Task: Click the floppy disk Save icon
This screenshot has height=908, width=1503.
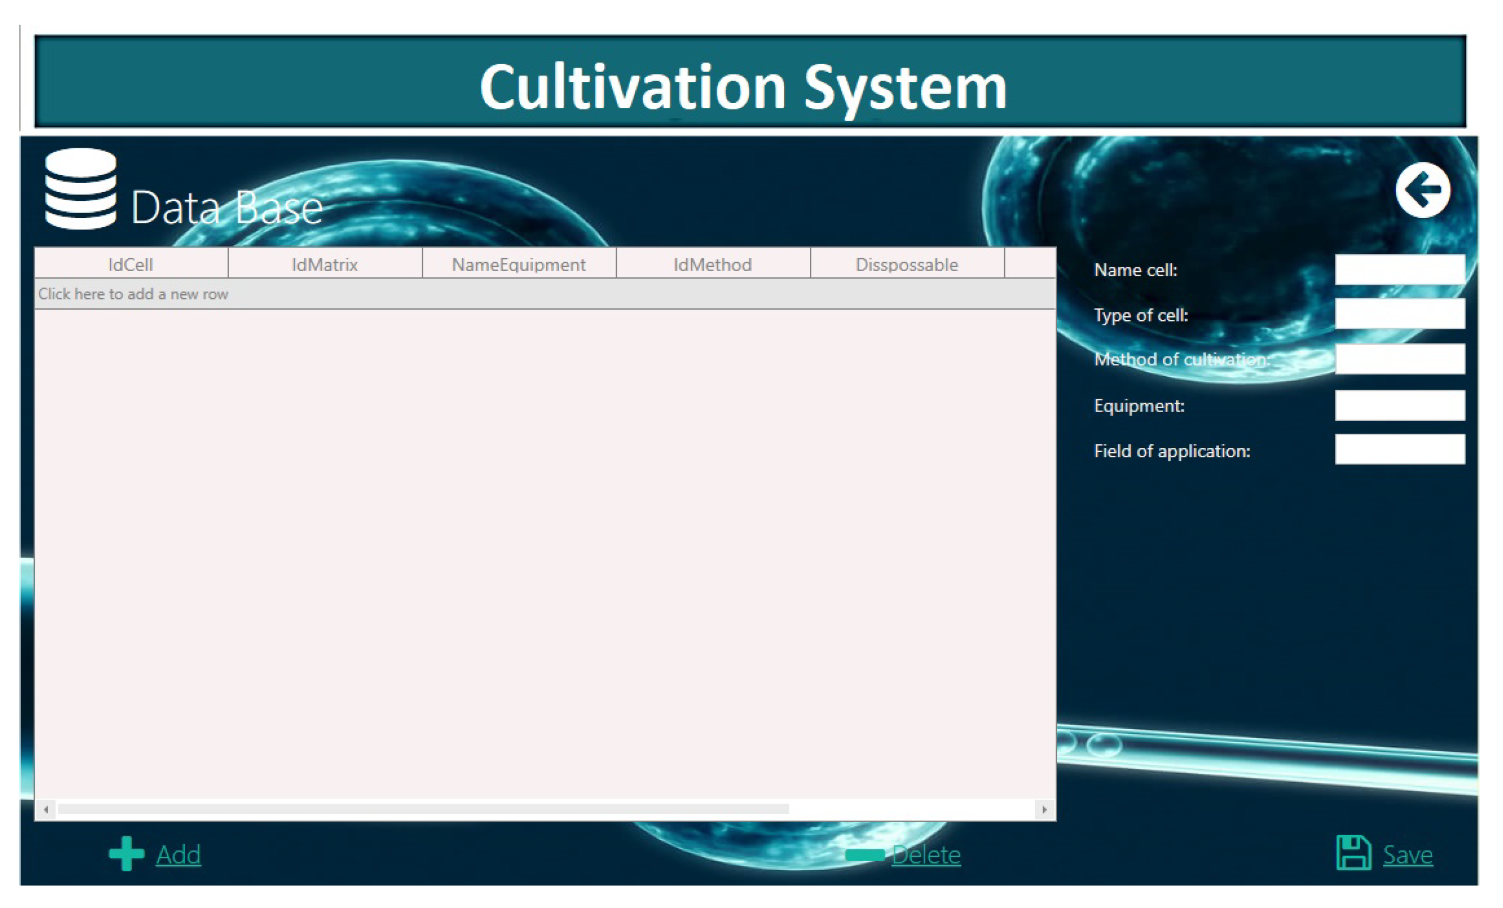Action: click(1353, 852)
